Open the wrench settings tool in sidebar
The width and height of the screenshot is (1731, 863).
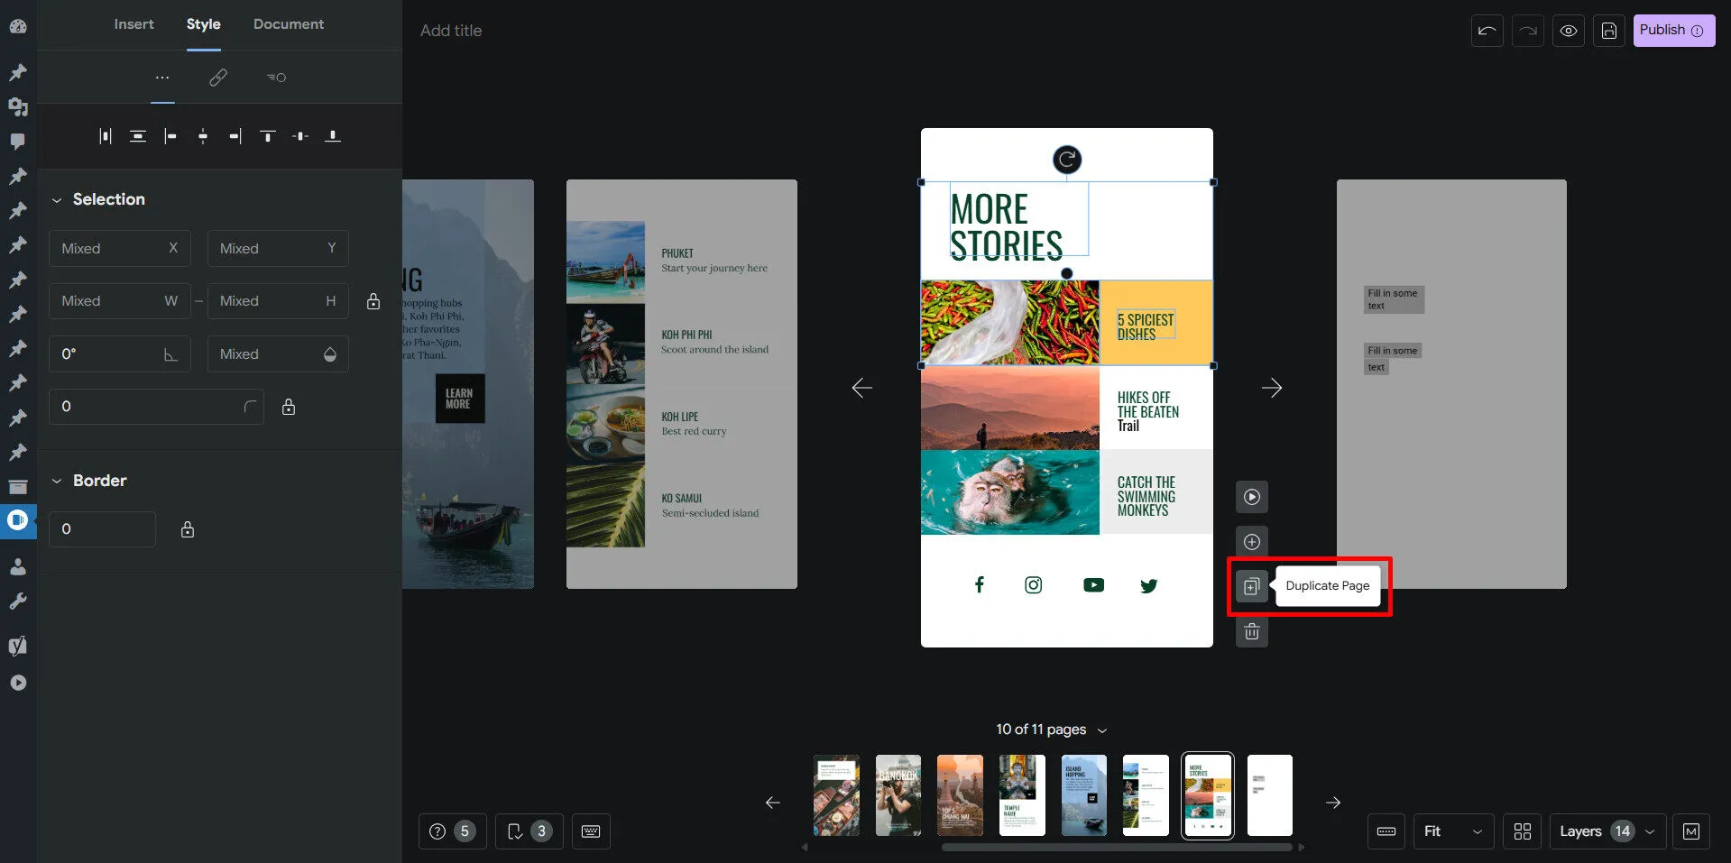coord(17,601)
